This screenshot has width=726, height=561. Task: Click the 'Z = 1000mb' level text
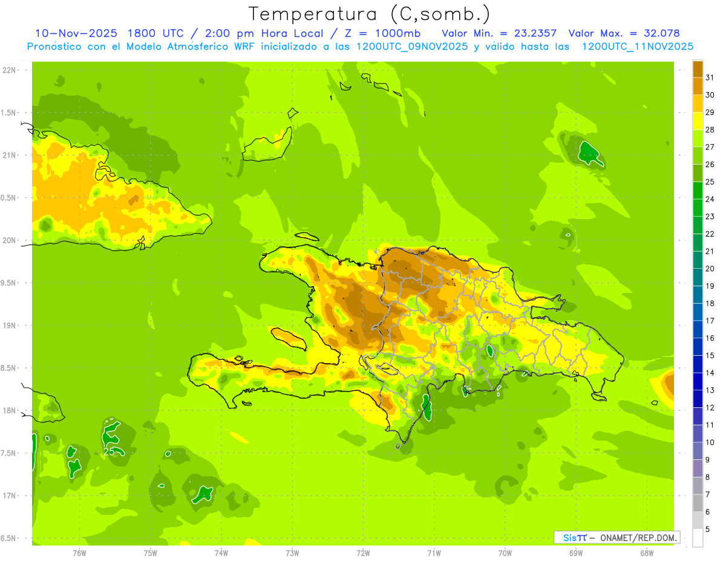tap(382, 33)
